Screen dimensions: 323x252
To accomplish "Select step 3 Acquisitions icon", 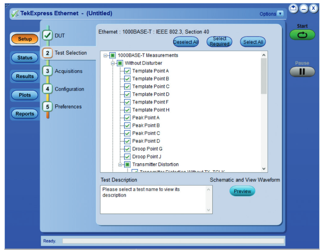I will (x=48, y=71).
